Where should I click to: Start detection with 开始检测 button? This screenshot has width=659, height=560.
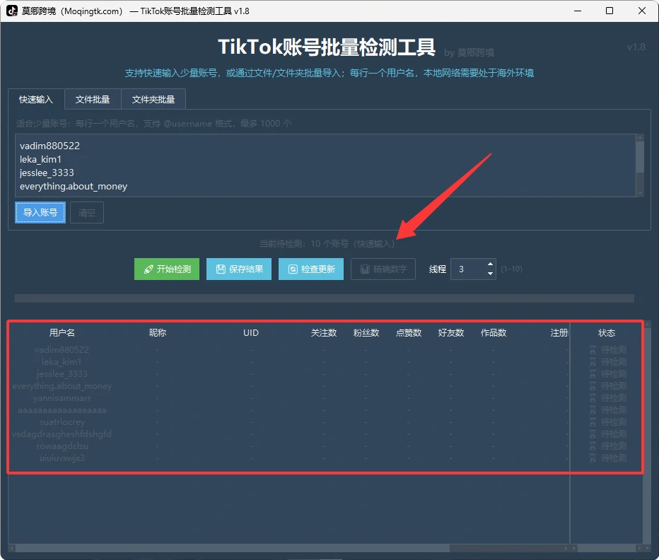(167, 269)
